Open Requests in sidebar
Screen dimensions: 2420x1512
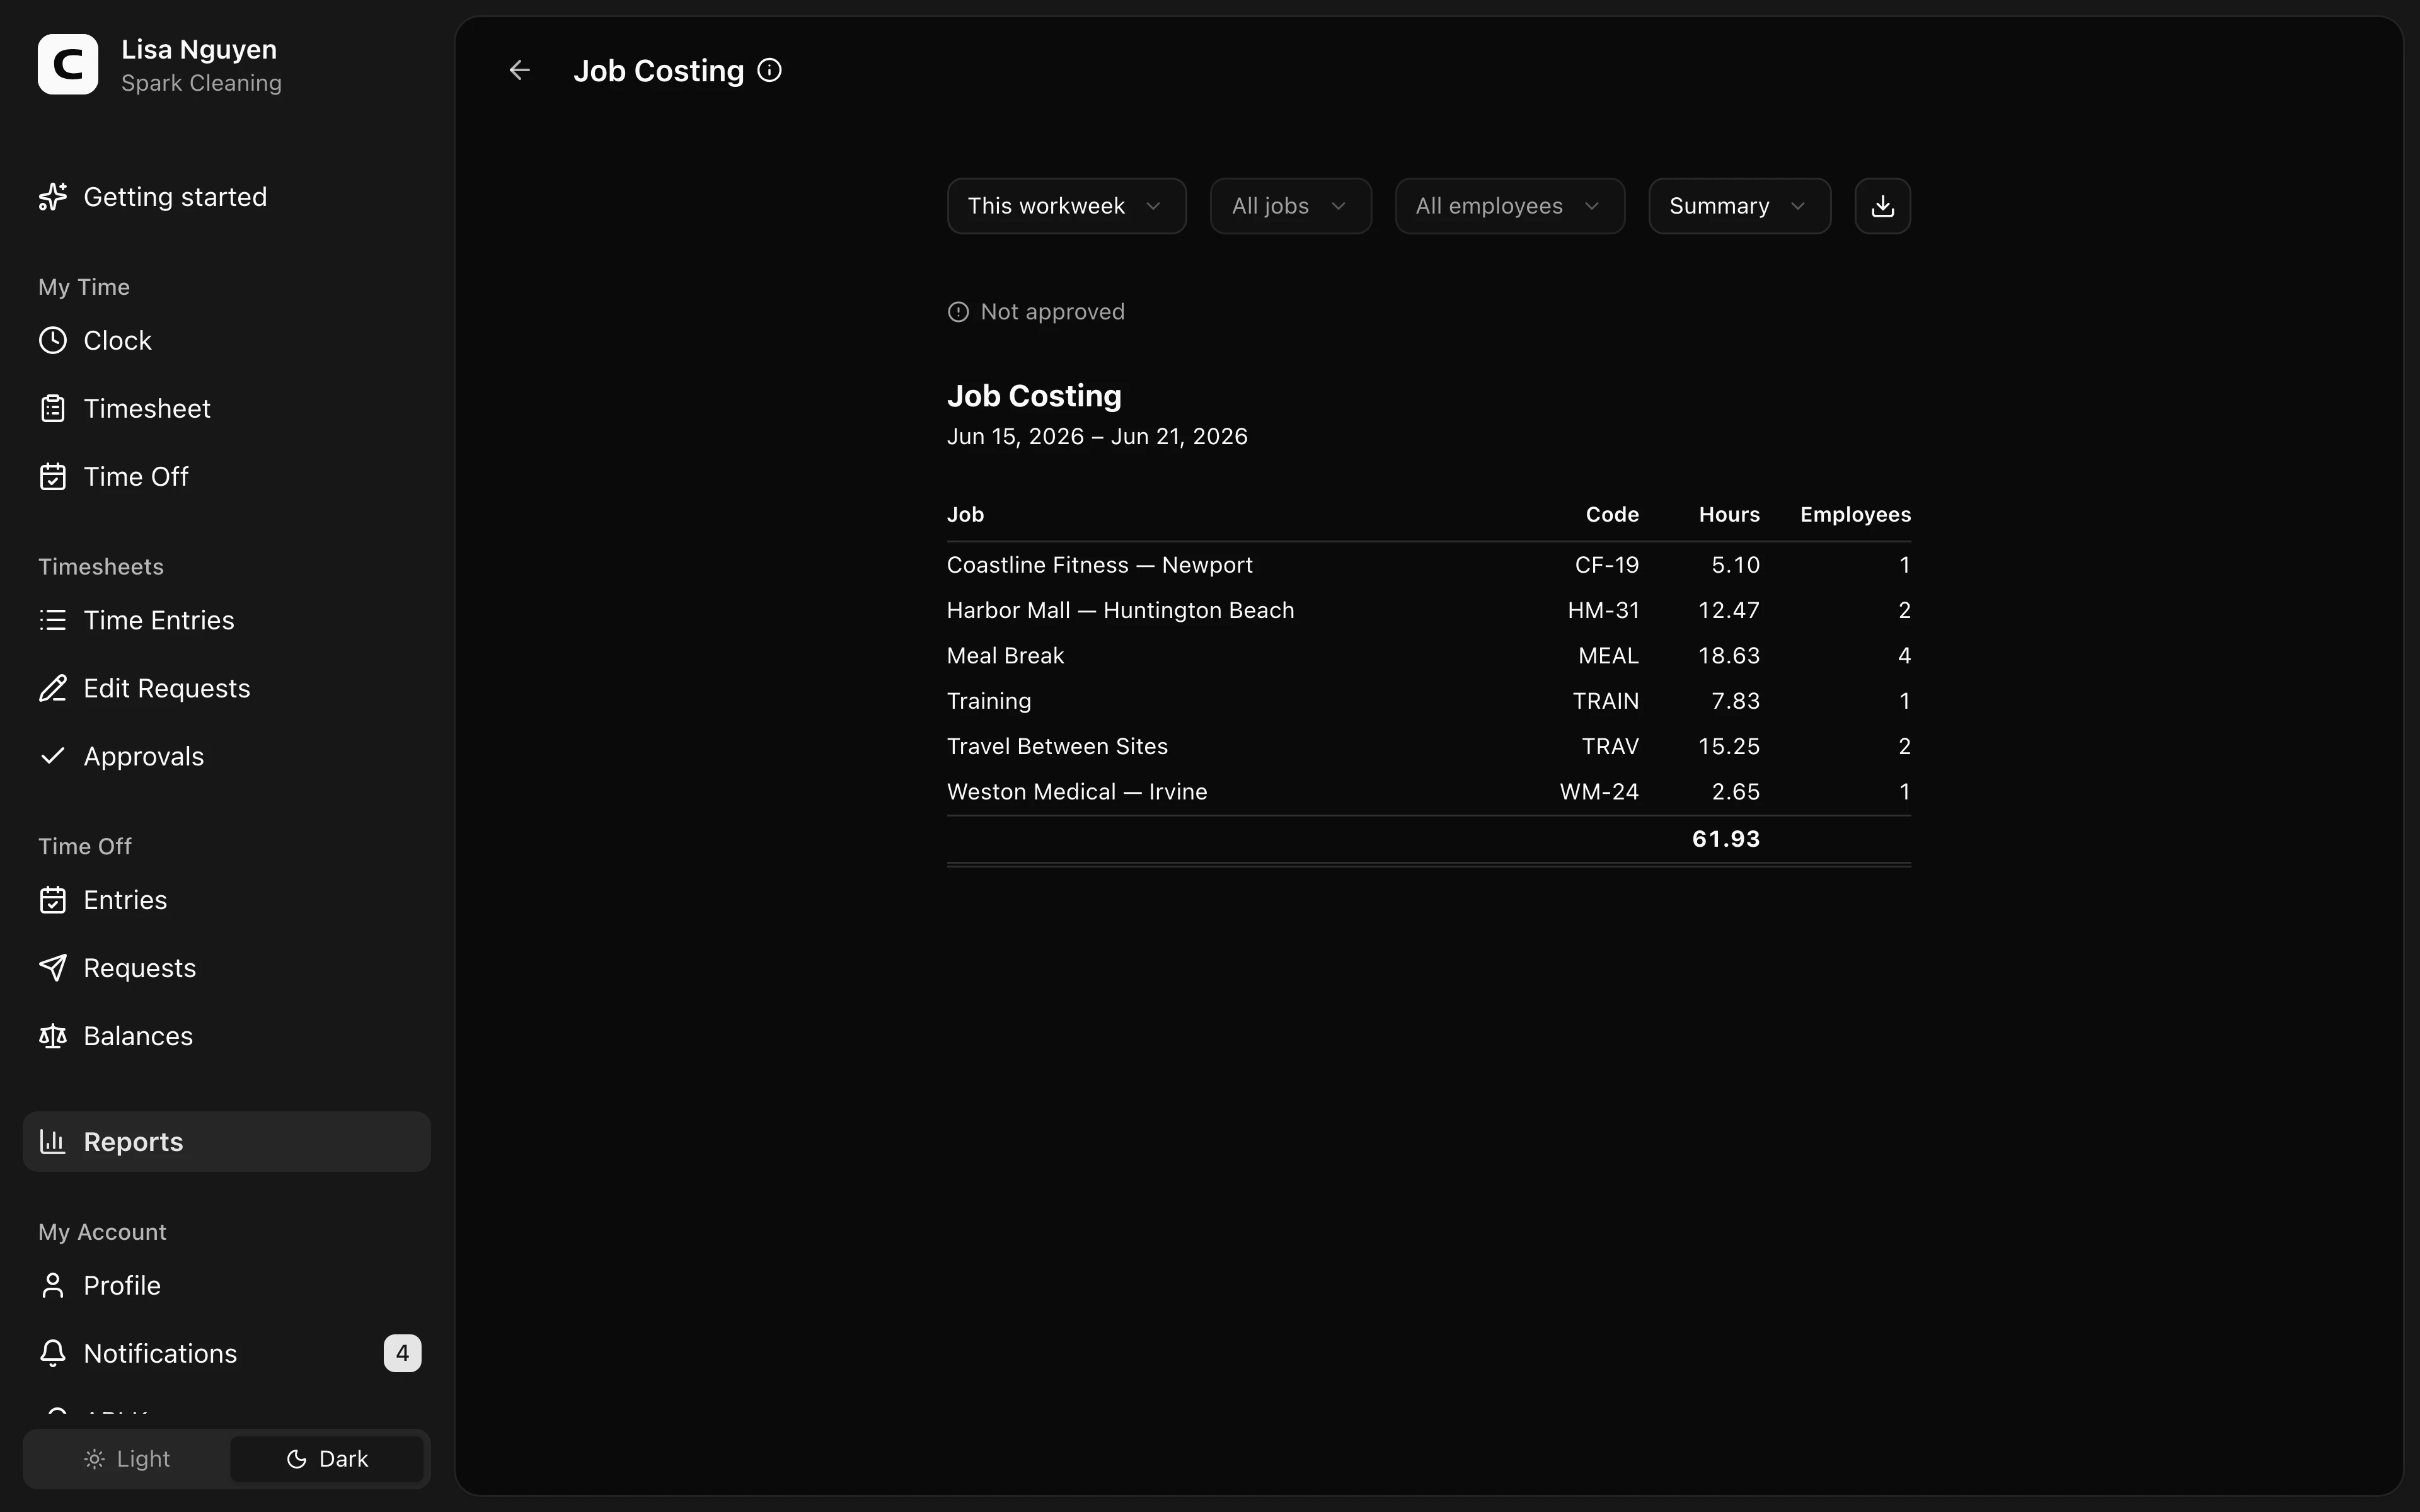(x=226, y=968)
